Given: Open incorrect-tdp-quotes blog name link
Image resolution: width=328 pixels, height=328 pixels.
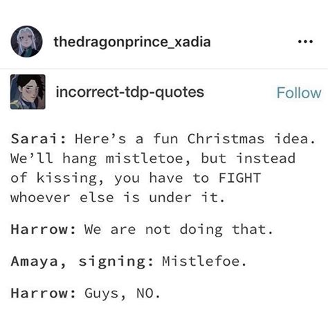Looking at the screenshot, I should coord(130,92).
